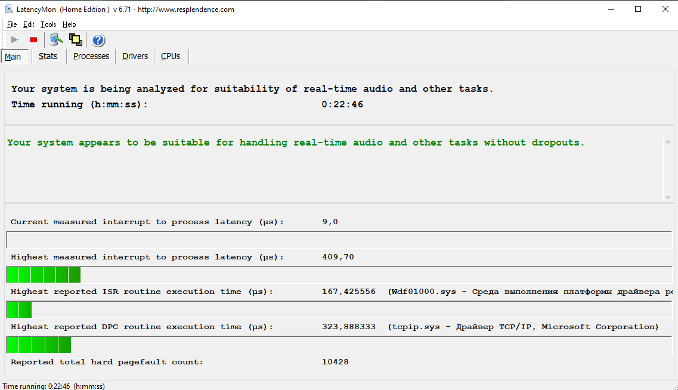Viewport: 678px width, 390px height.
Task: Click 'Current measured interrupt to process latency' label
Action: pos(147,222)
